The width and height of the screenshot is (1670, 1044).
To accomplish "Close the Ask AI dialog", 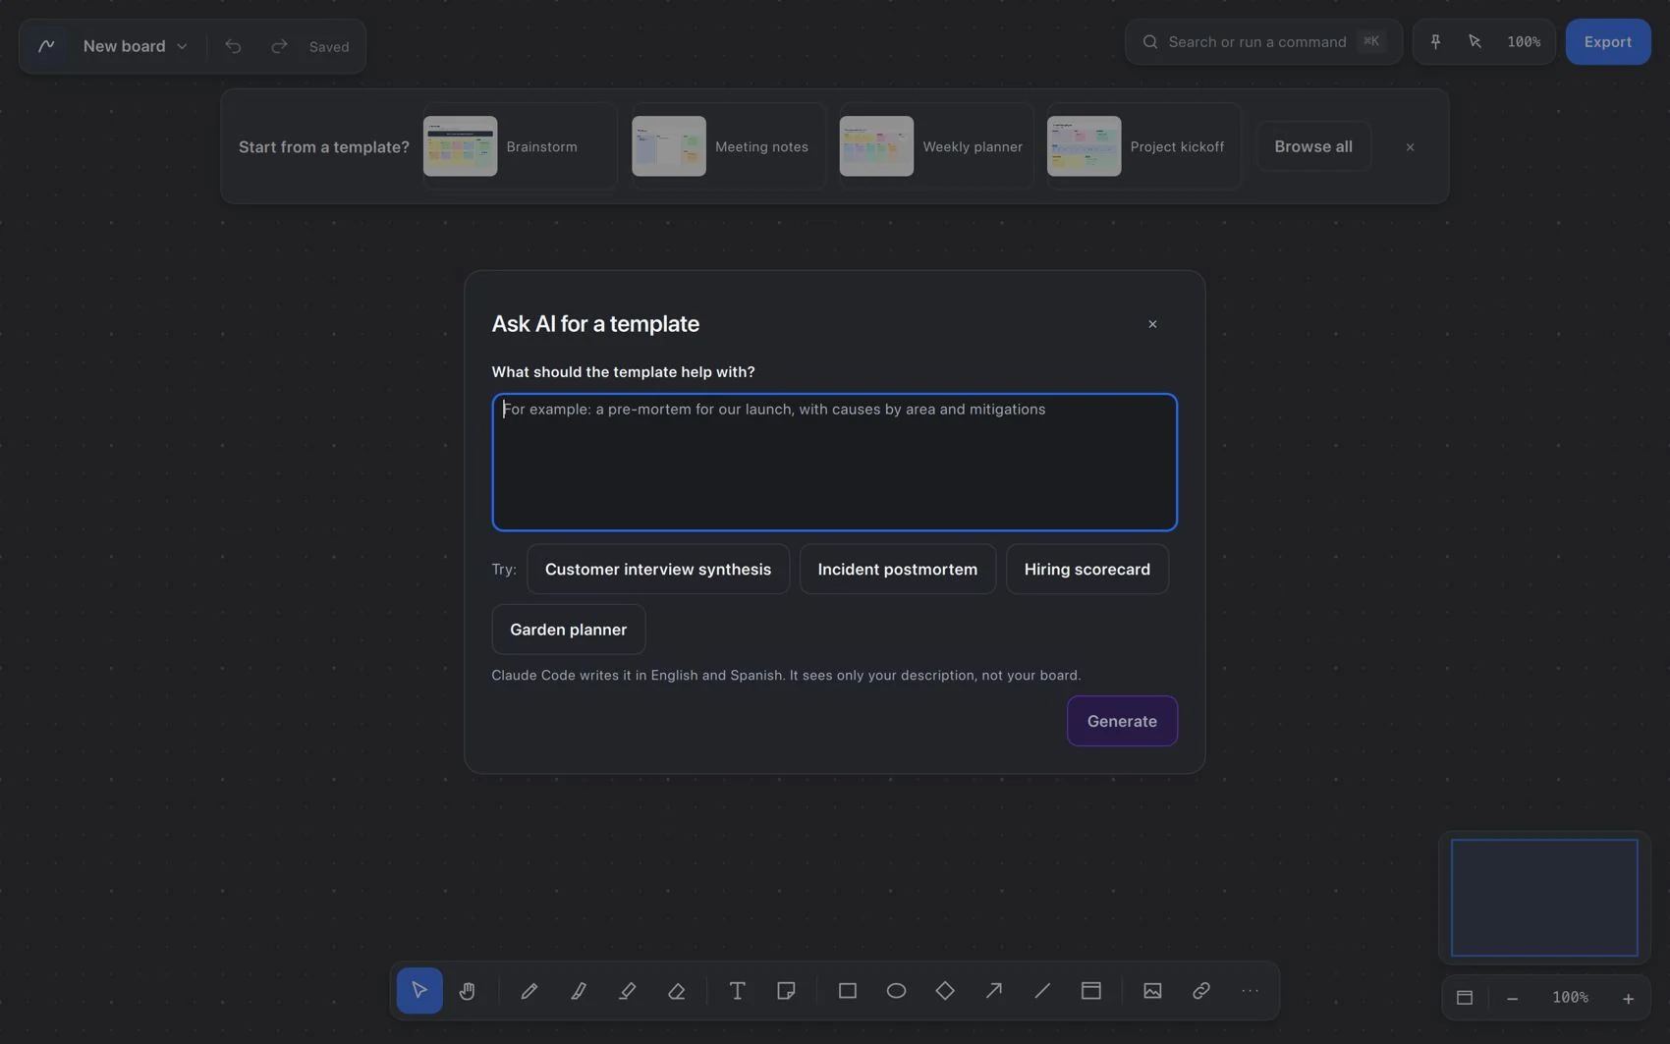I will (1152, 324).
